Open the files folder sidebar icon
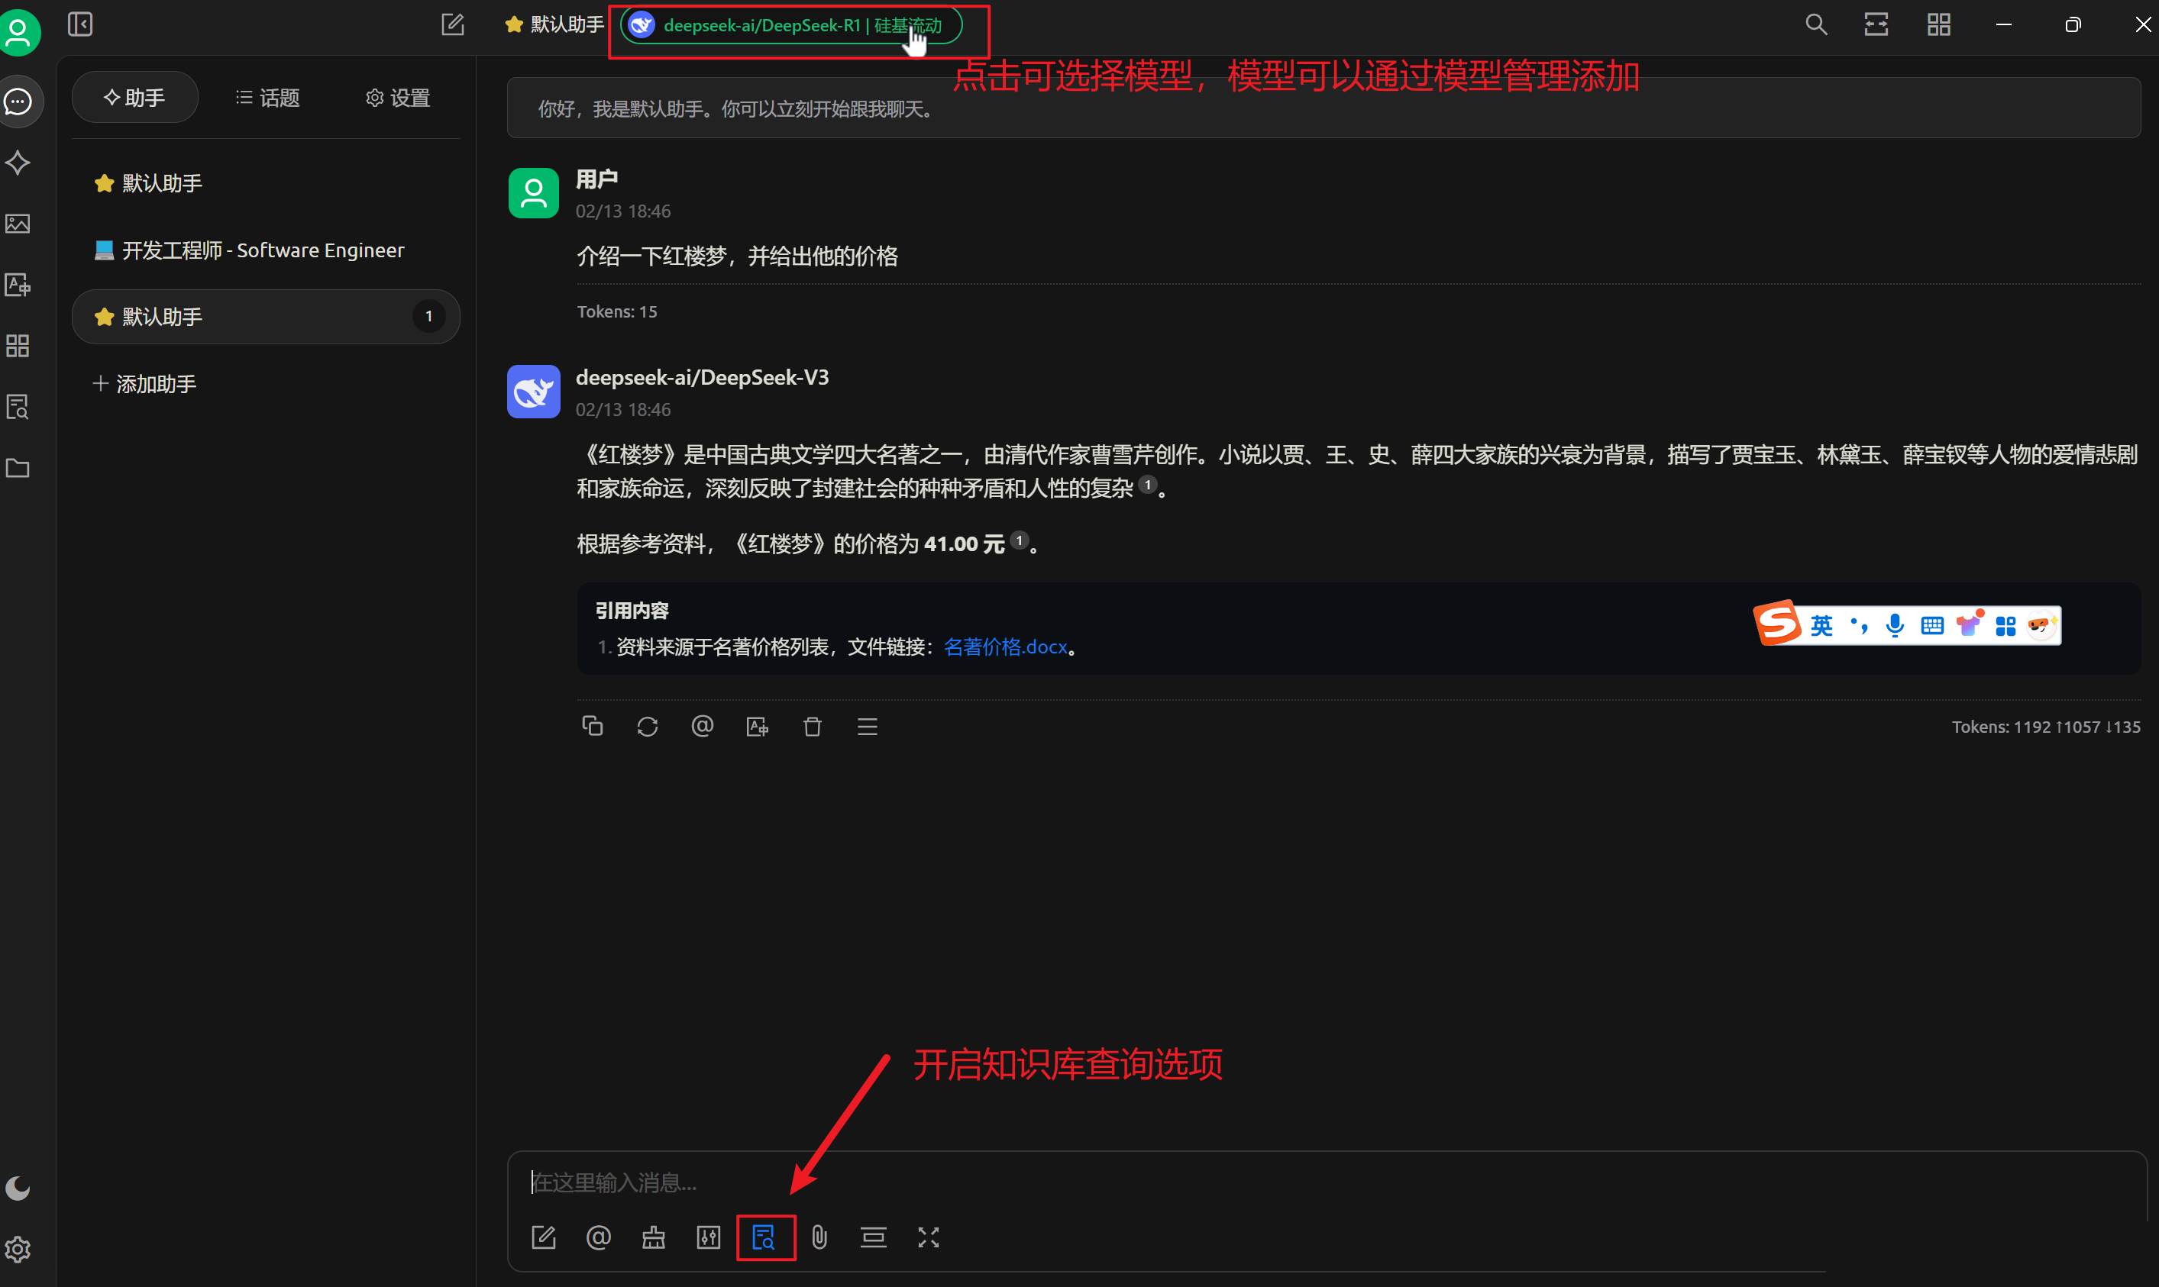Screen dimensions: 2159x1287 pos(18,469)
